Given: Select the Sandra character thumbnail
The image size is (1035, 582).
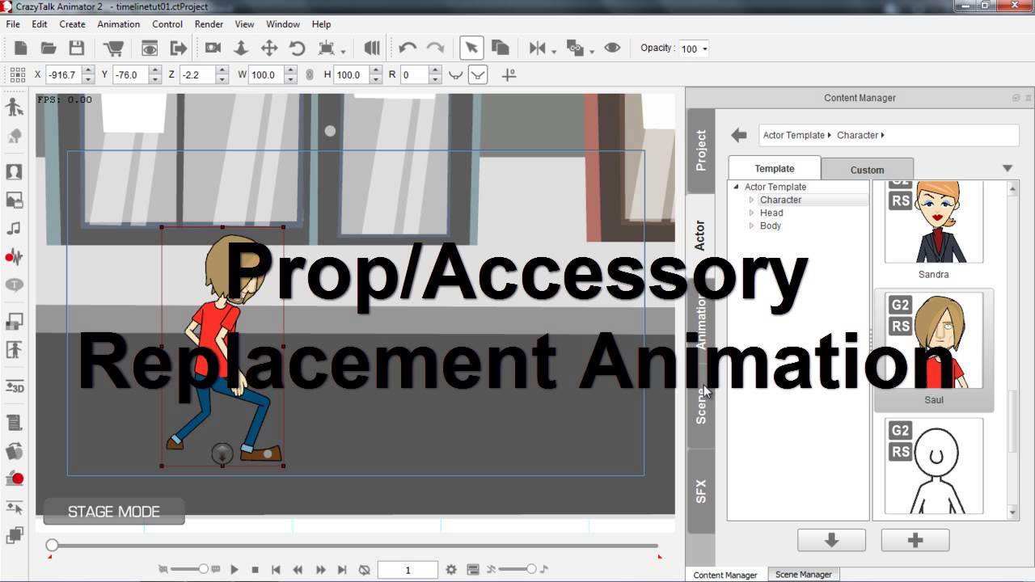Looking at the screenshot, I should [x=934, y=222].
